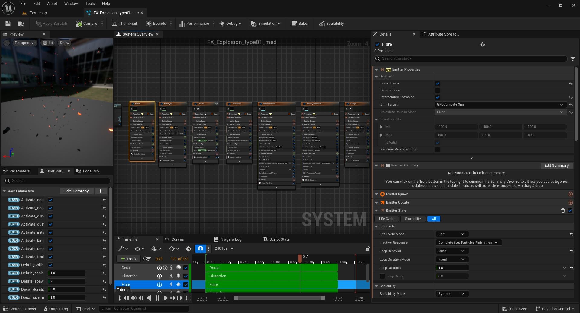This screenshot has height=313, width=580.
Task: Delete the Emitter State module via trash icon
Action: [563, 210]
